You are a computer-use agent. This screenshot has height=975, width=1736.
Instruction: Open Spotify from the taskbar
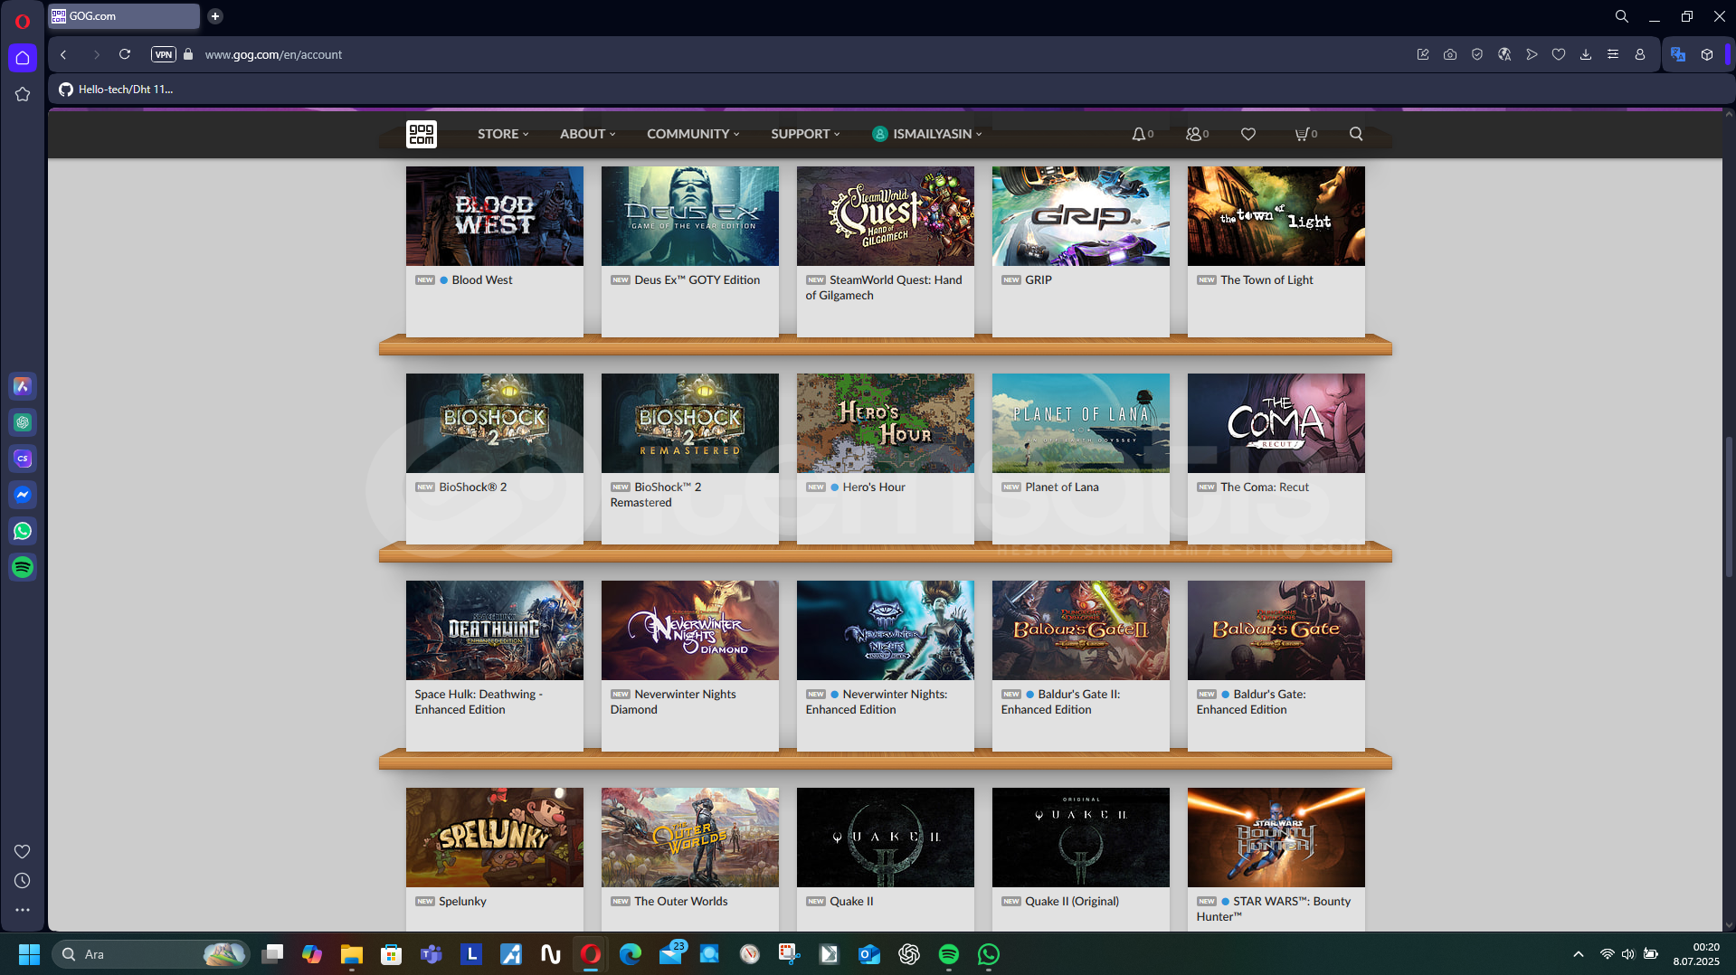coord(948,954)
